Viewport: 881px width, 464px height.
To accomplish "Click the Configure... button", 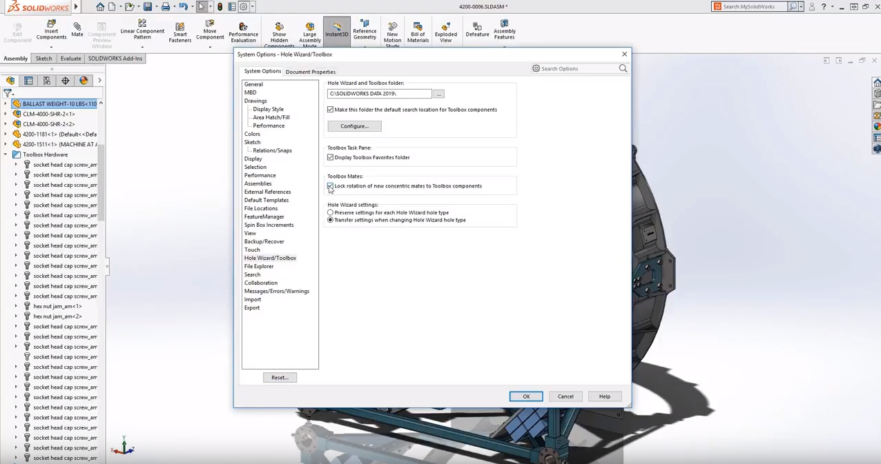I will [x=354, y=126].
